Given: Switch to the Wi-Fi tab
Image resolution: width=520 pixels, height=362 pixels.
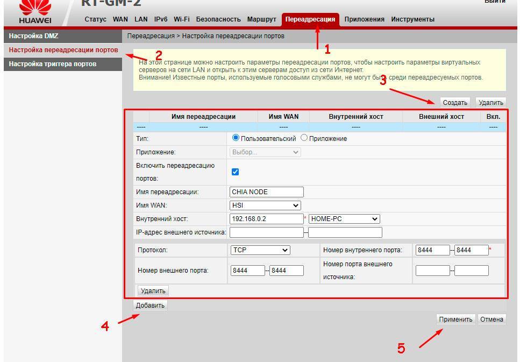Looking at the screenshot, I should pos(181,19).
